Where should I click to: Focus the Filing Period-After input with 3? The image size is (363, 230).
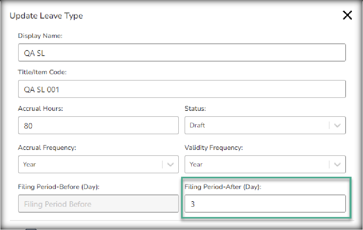pyautogui.click(x=265, y=204)
